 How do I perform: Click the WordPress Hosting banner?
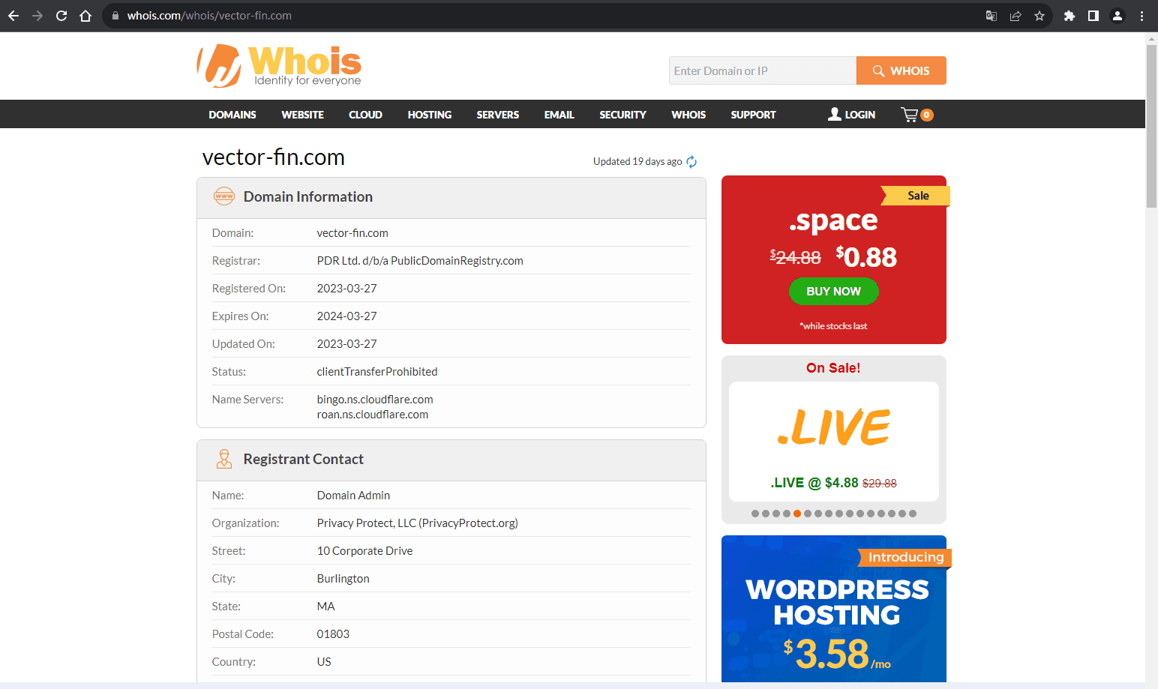point(834,609)
